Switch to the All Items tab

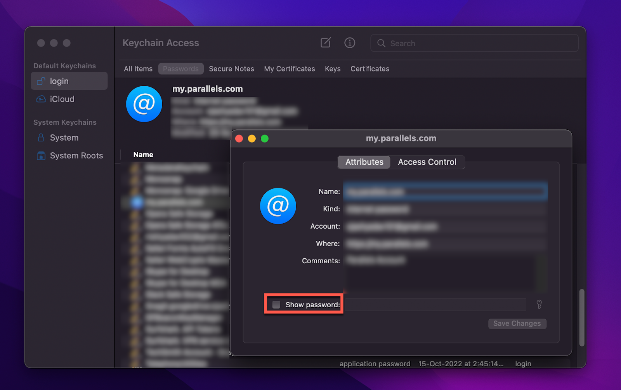click(x=138, y=69)
